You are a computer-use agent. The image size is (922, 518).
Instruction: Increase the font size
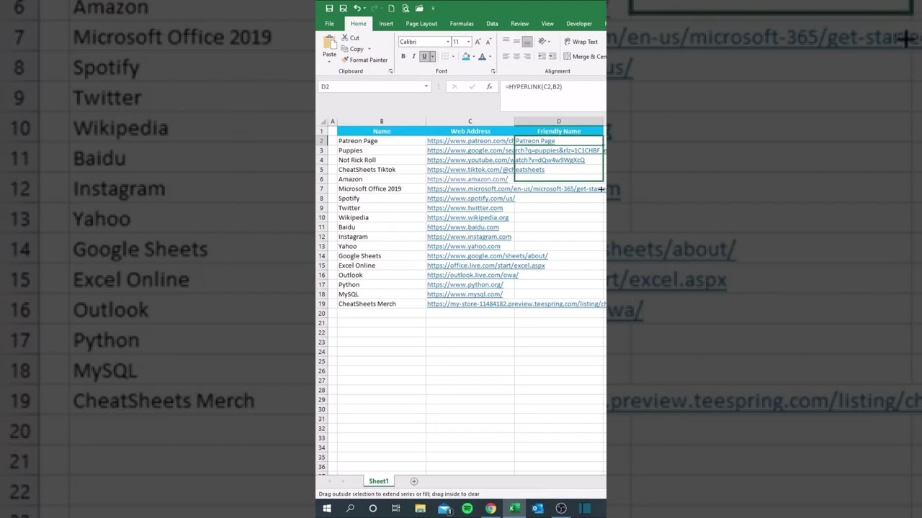[x=478, y=42]
